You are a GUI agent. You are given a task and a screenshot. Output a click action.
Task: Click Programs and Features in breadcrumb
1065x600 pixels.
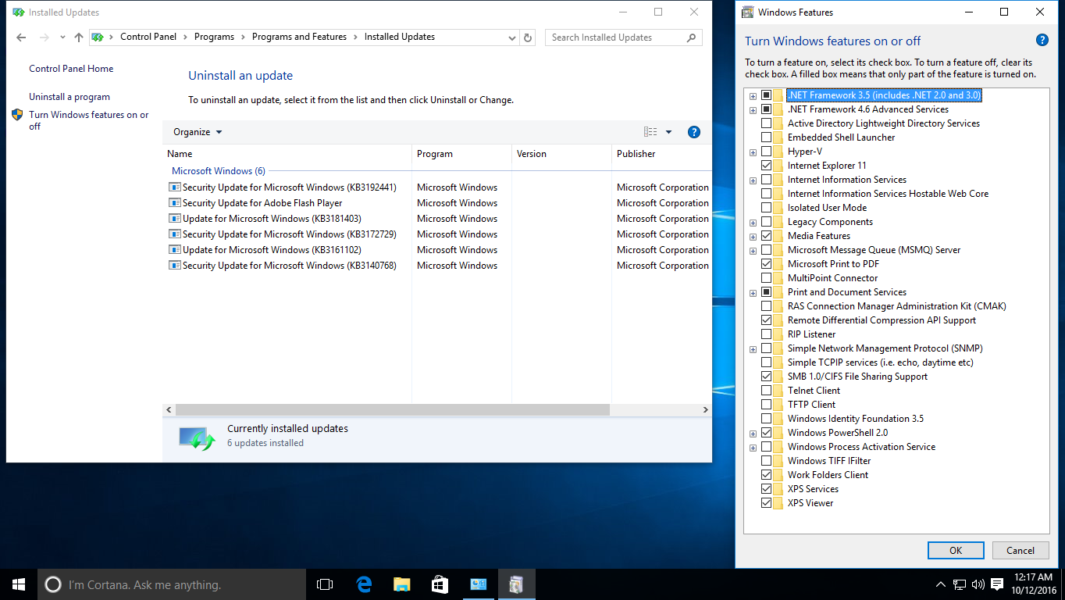pyautogui.click(x=299, y=37)
